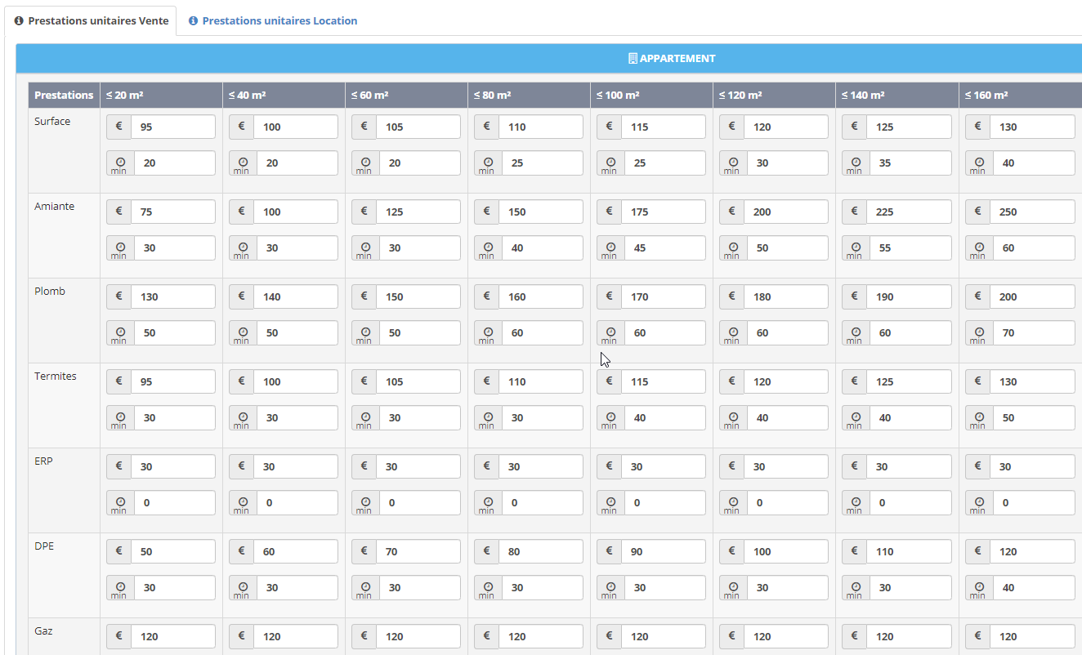This screenshot has height=655, width=1082.
Task: Click the euro icon for Termites ≤ 40 m²
Action: pos(242,381)
